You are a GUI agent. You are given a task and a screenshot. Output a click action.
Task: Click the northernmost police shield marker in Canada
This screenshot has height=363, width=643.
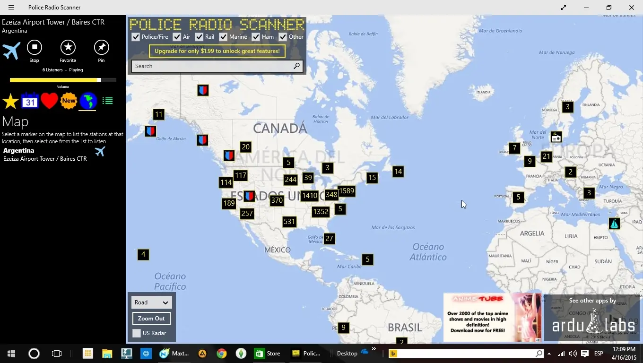[203, 90]
